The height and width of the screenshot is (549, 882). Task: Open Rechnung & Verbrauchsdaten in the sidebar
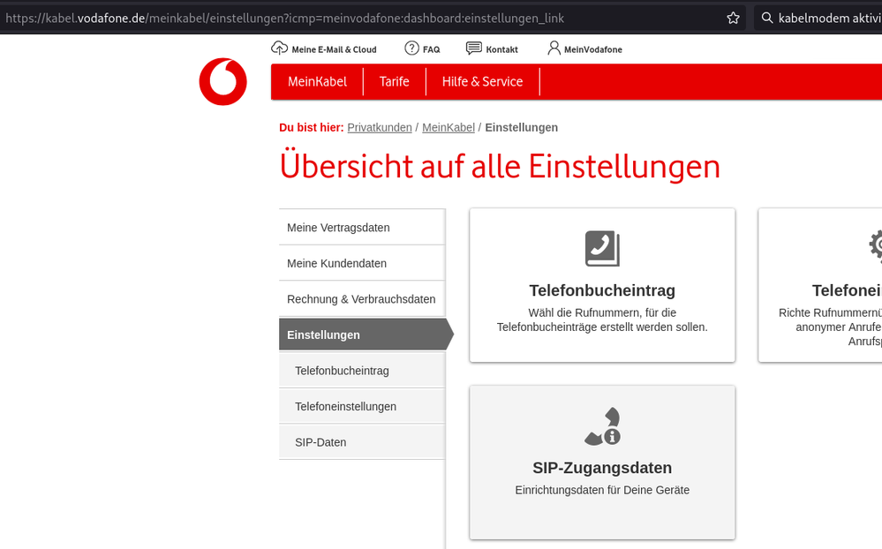[x=361, y=299]
